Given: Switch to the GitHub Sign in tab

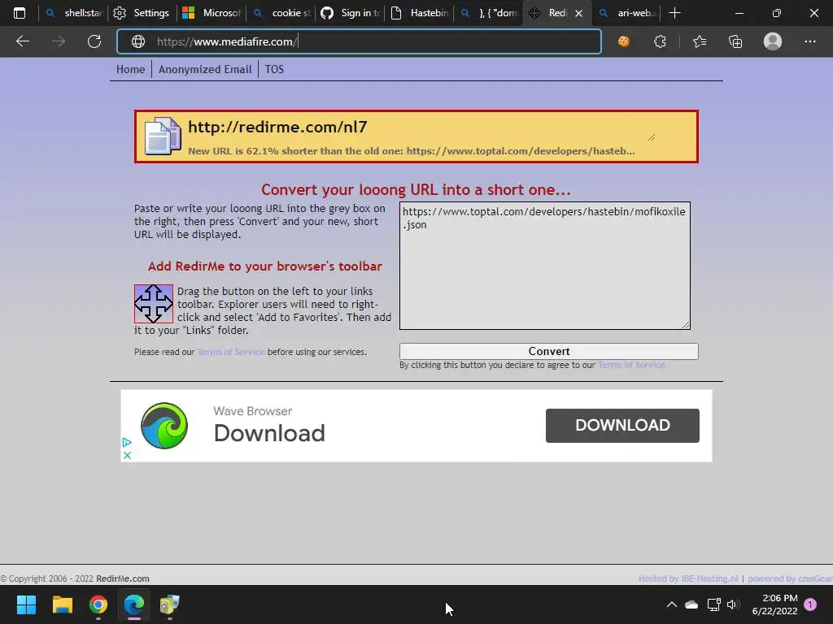Looking at the screenshot, I should [350, 13].
